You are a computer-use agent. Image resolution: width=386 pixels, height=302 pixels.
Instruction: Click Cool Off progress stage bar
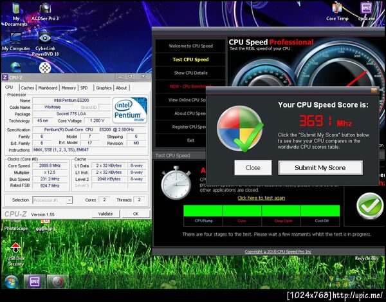pyautogui.click(x=320, y=211)
